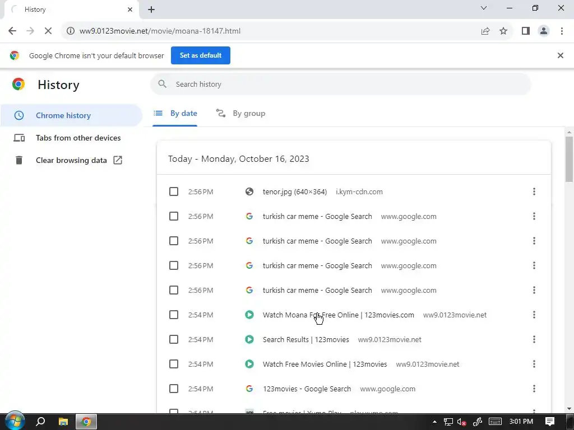Check the second turkish car meme entry
Screen dimensions: 574x430
tap(174, 241)
